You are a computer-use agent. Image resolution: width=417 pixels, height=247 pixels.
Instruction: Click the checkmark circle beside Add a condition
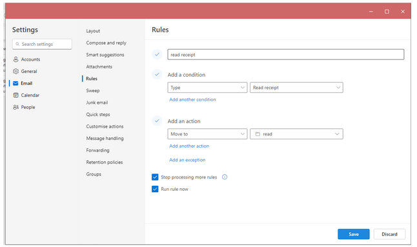(157, 74)
